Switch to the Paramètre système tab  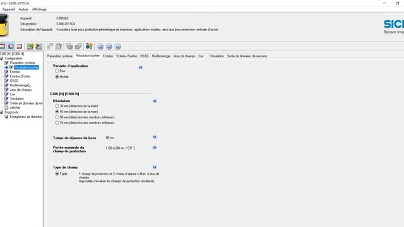(60, 56)
